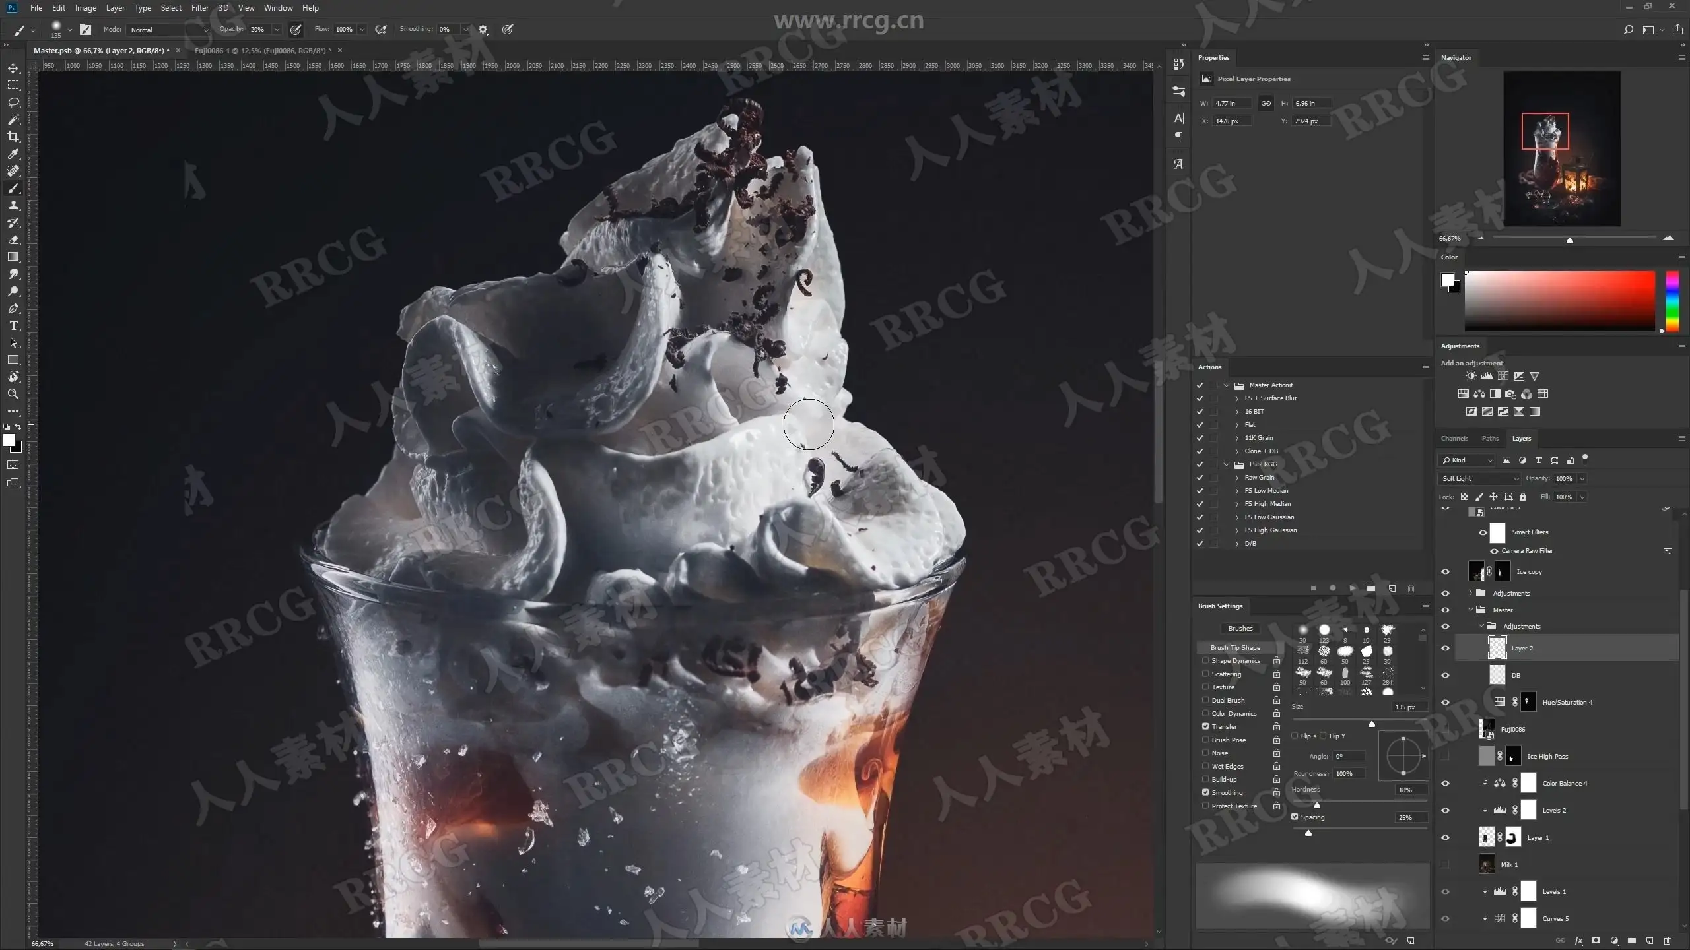Select the Zoom tool
The height and width of the screenshot is (950, 1690).
[x=13, y=395]
